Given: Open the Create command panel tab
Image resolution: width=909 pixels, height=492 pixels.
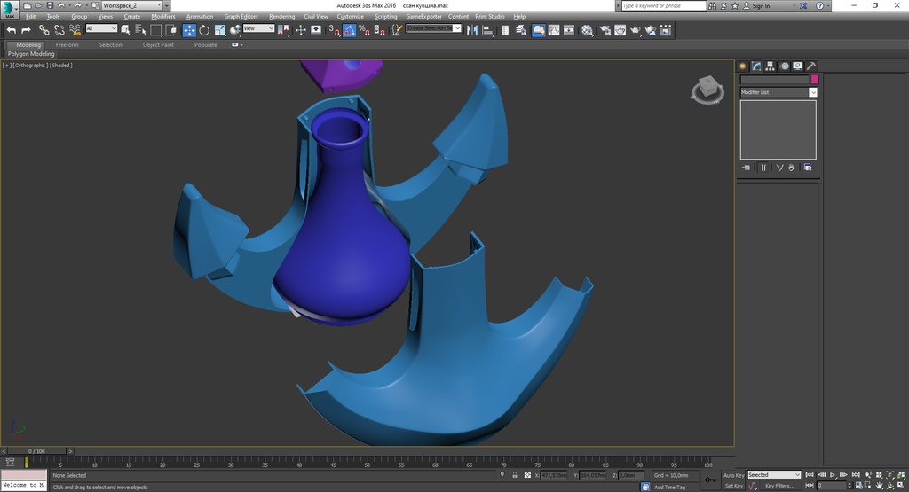Looking at the screenshot, I should pos(743,66).
